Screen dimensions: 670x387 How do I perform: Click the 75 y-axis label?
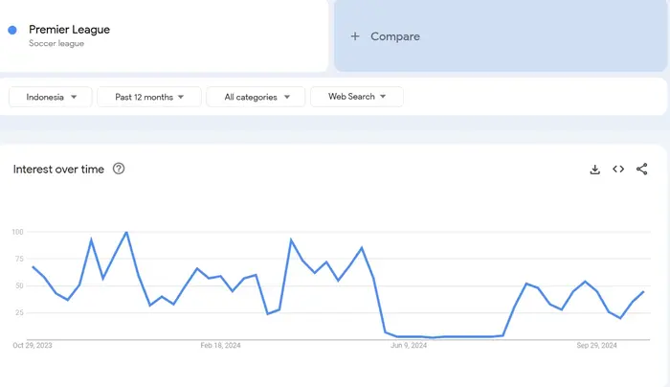pyautogui.click(x=19, y=259)
